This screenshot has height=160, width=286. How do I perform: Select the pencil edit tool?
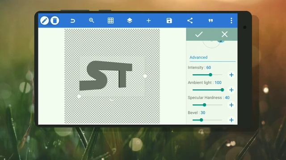pyautogui.click(x=45, y=20)
